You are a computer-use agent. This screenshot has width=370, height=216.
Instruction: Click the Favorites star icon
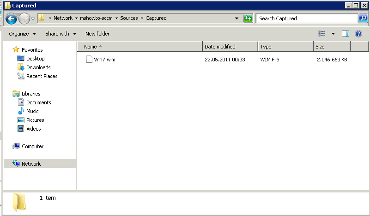tap(16, 49)
